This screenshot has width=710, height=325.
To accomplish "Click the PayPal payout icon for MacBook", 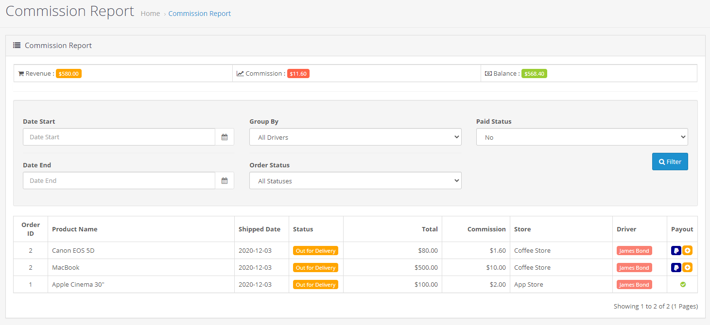I will [x=676, y=268].
